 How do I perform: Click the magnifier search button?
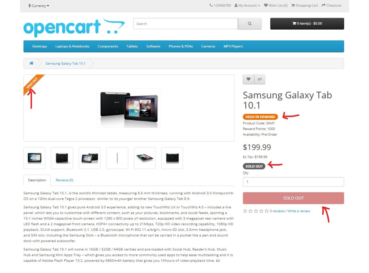[x=250, y=24]
